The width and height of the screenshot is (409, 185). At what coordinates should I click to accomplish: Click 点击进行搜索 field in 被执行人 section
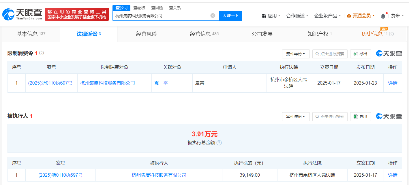pyautogui.click(x=330, y=117)
